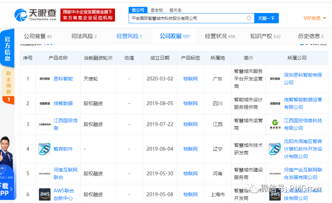Open the 经营状况 tab
The height and width of the screenshot is (203, 332).
(x=220, y=36)
